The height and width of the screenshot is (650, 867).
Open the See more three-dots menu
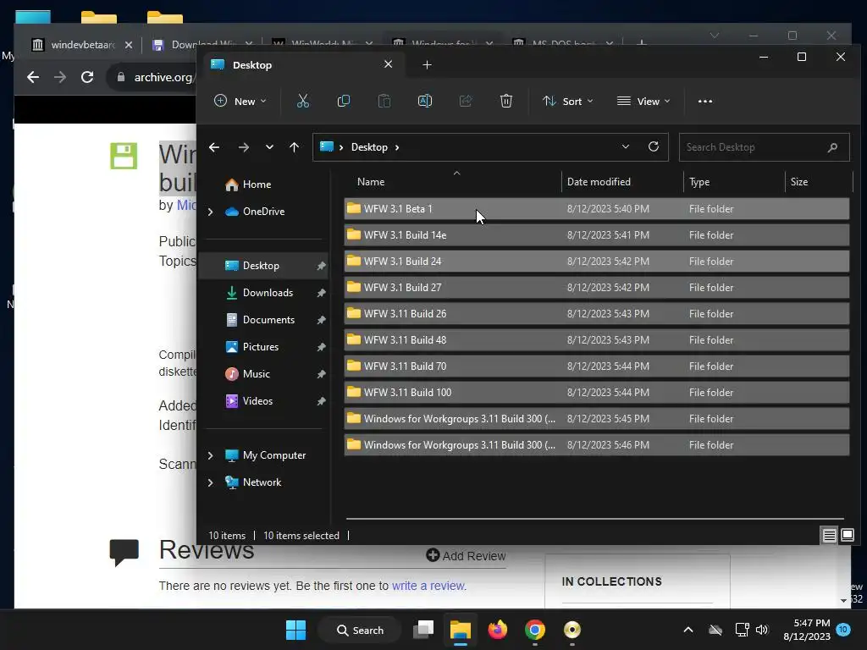[705, 102]
